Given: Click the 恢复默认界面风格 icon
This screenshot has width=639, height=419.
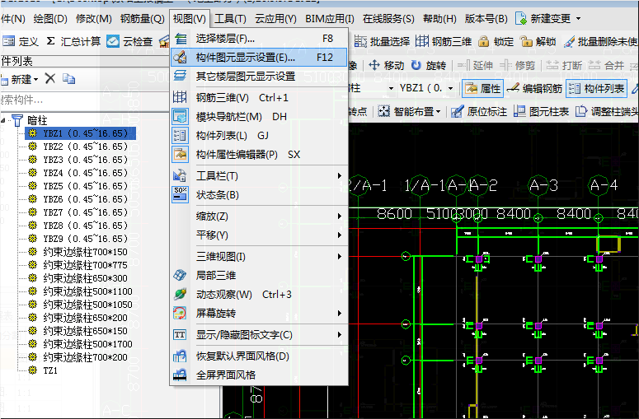Looking at the screenshot, I should coord(180,356).
